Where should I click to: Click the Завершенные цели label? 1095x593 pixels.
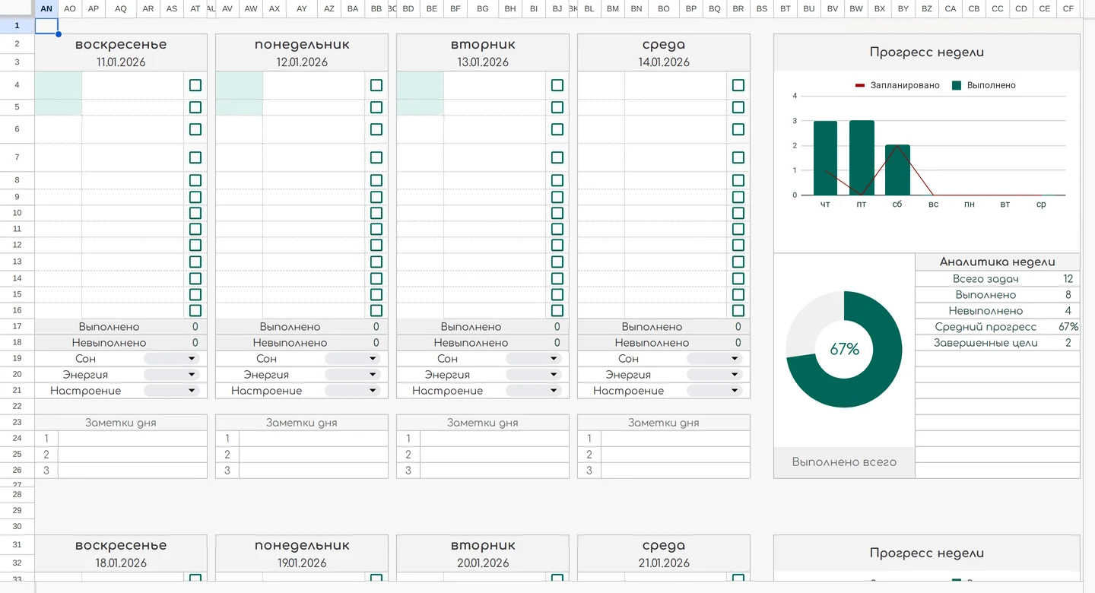[985, 343]
